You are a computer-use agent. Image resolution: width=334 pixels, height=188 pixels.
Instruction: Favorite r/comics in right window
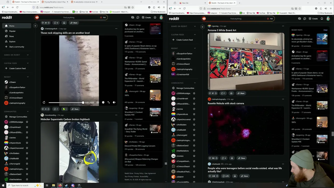194,156
